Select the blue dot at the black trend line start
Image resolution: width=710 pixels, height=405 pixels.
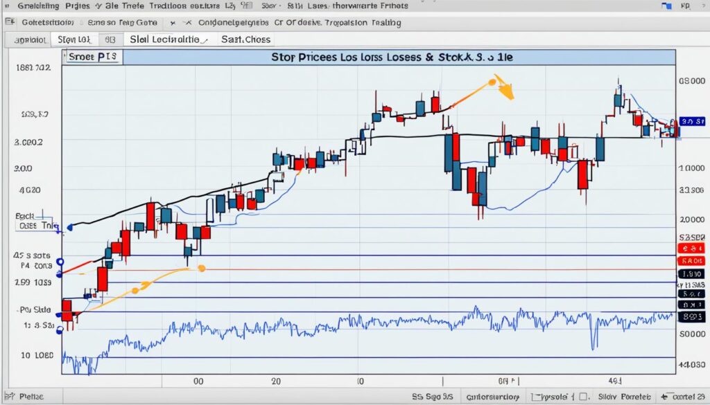click(x=70, y=227)
